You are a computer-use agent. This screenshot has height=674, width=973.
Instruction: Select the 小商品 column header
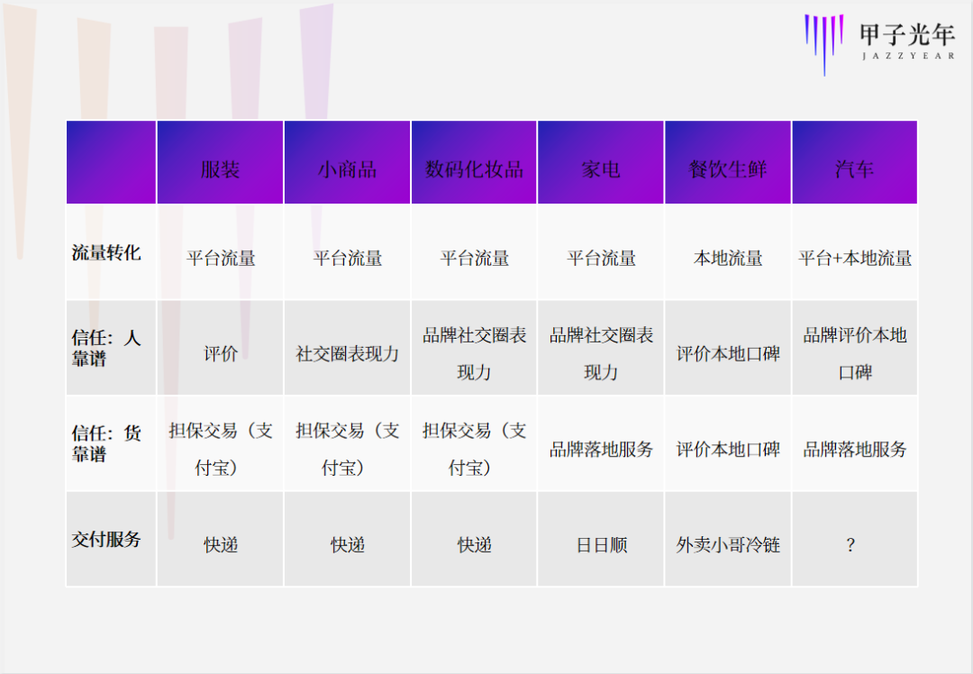pyautogui.click(x=348, y=162)
